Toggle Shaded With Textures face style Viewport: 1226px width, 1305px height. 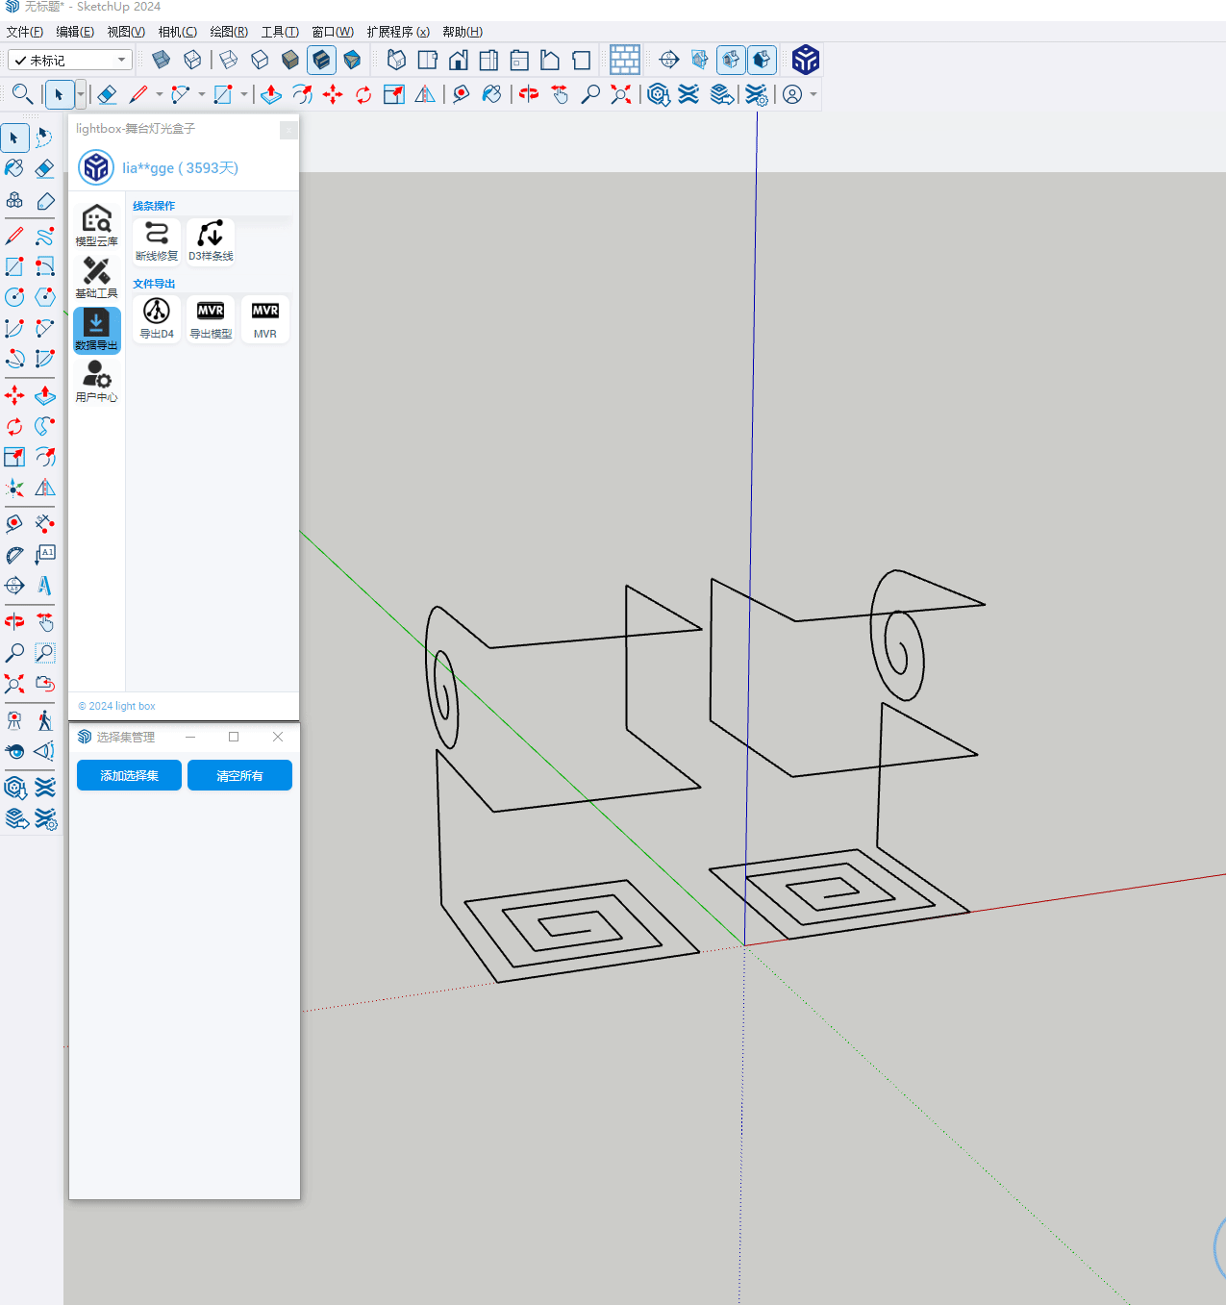point(321,61)
